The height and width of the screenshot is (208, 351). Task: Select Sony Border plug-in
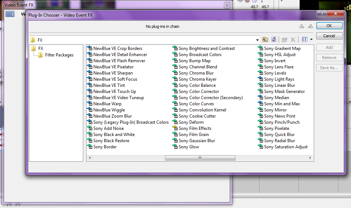point(102,147)
